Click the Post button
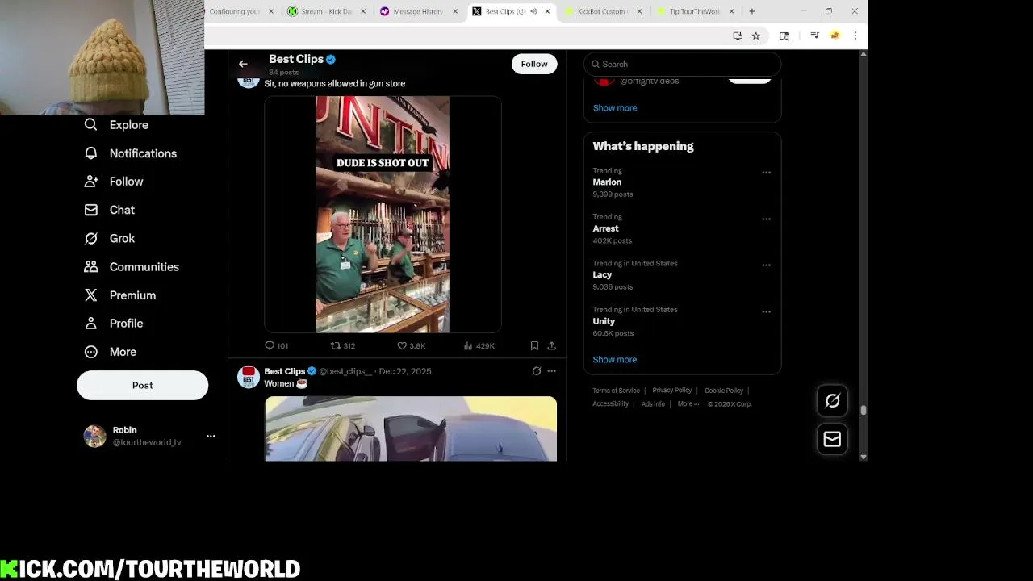Screen dimensions: 1033x581 pos(142,385)
